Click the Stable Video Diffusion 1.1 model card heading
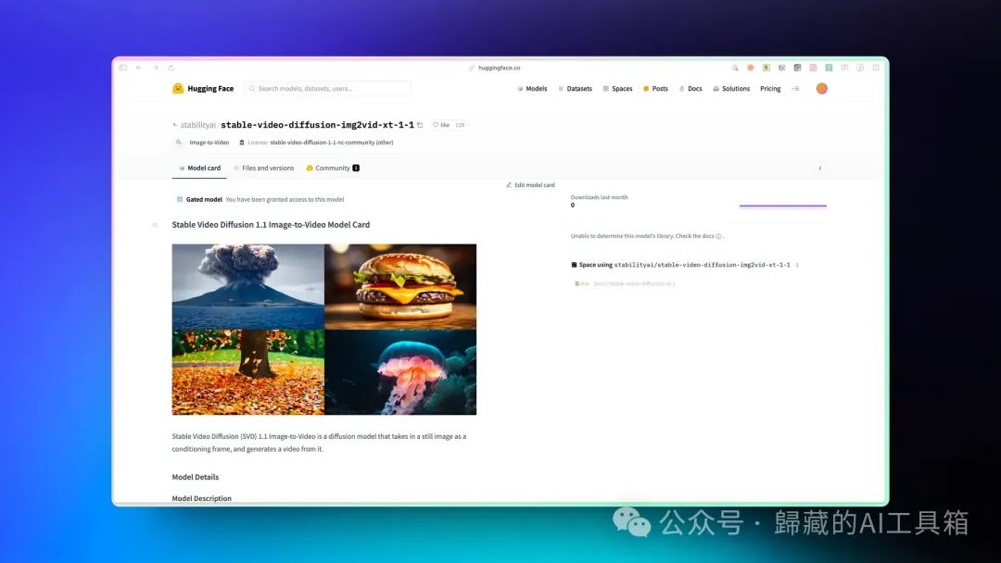This screenshot has width=1001, height=563. coord(271,225)
